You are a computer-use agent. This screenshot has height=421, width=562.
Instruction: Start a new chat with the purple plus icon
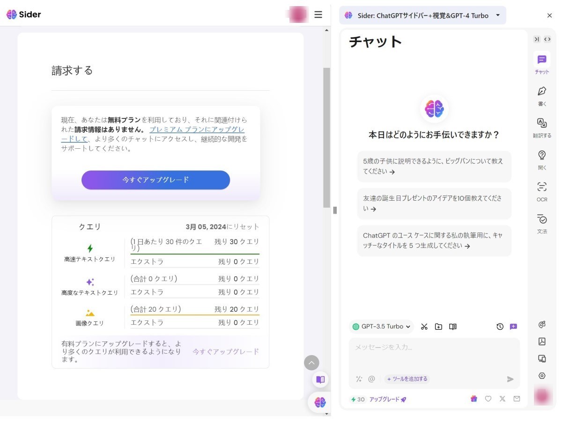click(514, 327)
